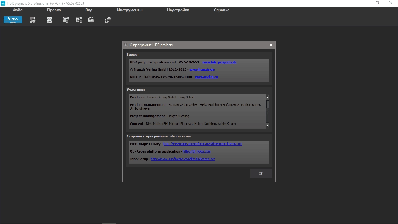Click the Project management Holger Kuchling line
The height and width of the screenshot is (224, 398).
(159, 116)
